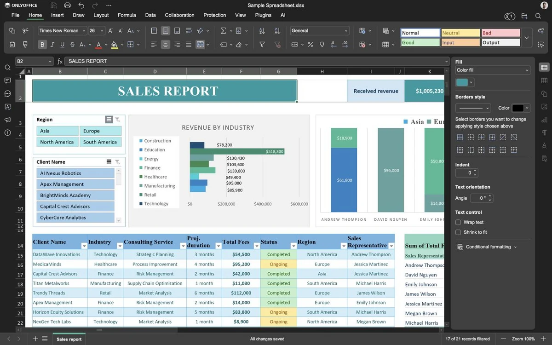Toggle bold formatting button
Viewport: 552px width, 345px height.
coord(42,45)
